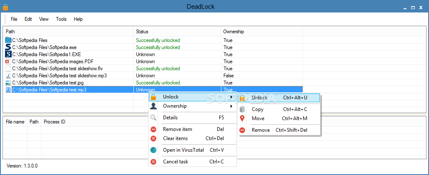
Task: Click the toolbar drag grip left of File
Action: point(5,19)
